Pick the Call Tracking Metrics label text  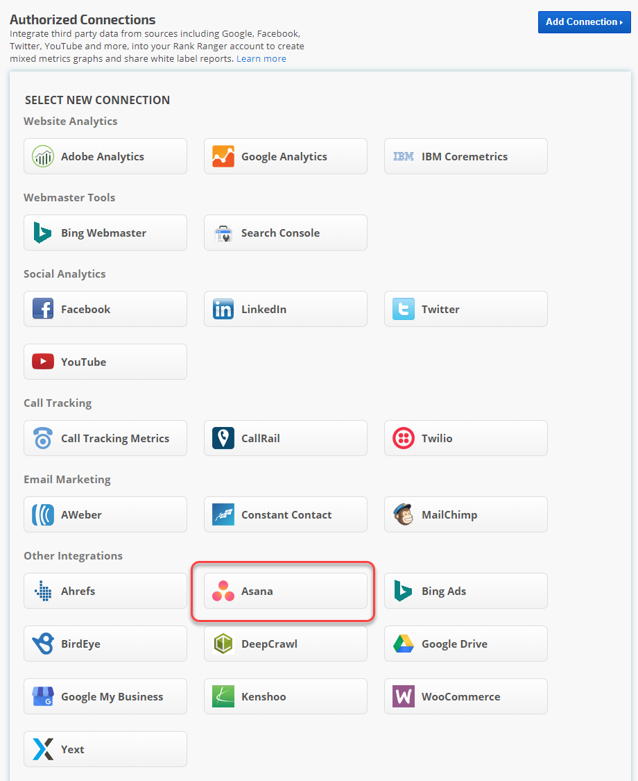pos(115,438)
